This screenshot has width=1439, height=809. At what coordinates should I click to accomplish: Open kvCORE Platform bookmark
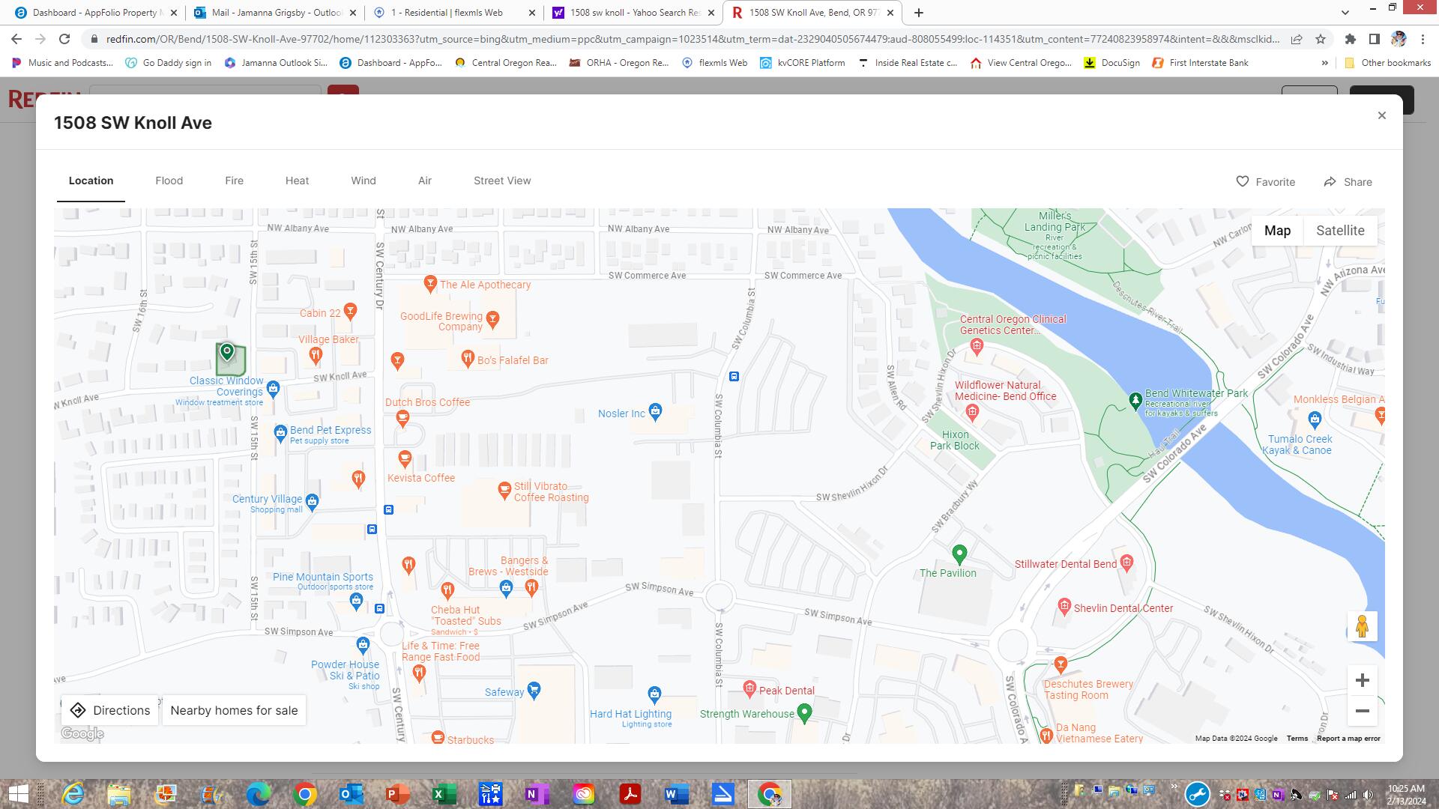coord(803,63)
